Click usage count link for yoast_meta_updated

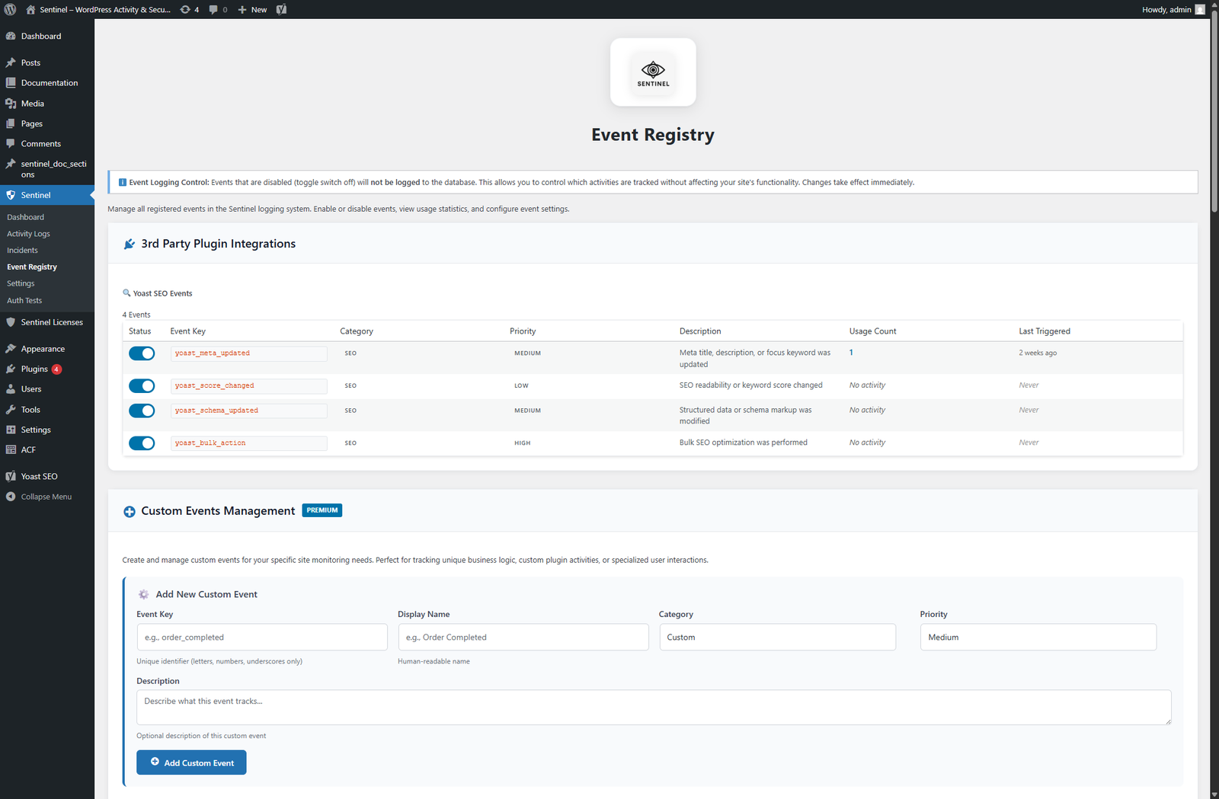851,353
